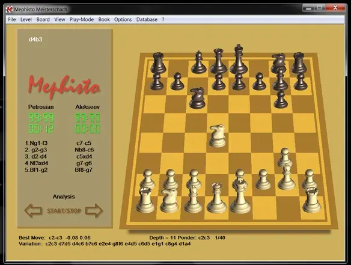Click the forward arrow under Analysis
Screen dimensions: 351x265
(x=94, y=210)
